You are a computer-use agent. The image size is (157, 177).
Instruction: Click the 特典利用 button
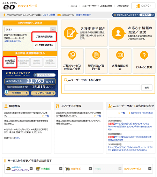click(x=17, y=93)
